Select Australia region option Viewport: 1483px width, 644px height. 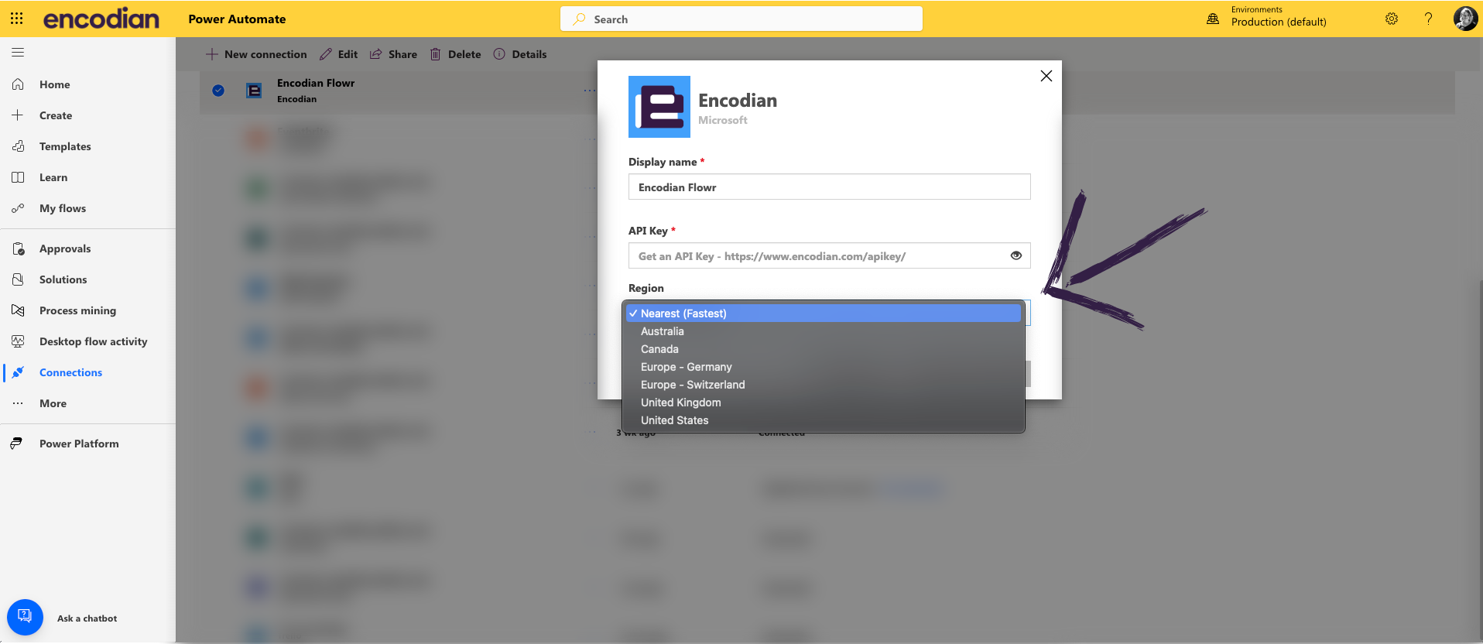(824, 331)
